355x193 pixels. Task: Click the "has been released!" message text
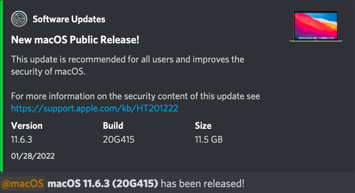[203, 183]
